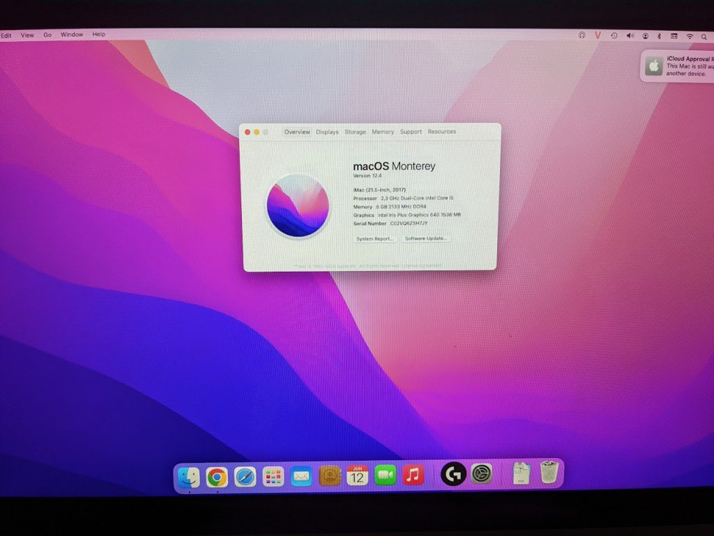This screenshot has height=536, width=714.
Task: Click the Memory 8 GB 2133 MHz DDR4 value
Action: pyautogui.click(x=401, y=206)
